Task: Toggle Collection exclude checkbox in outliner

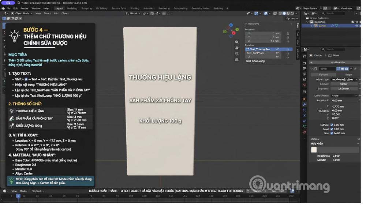Action: pyautogui.click(x=352, y=22)
